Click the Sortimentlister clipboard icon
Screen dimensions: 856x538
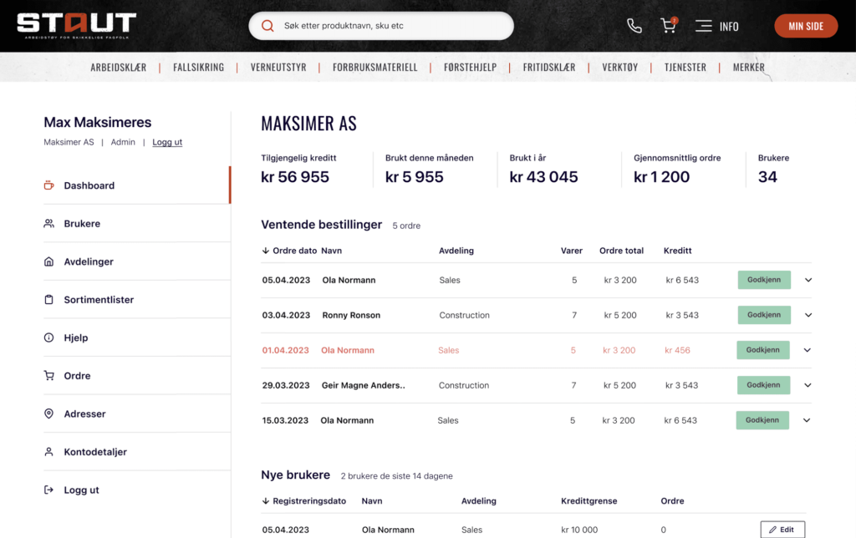[48, 300]
